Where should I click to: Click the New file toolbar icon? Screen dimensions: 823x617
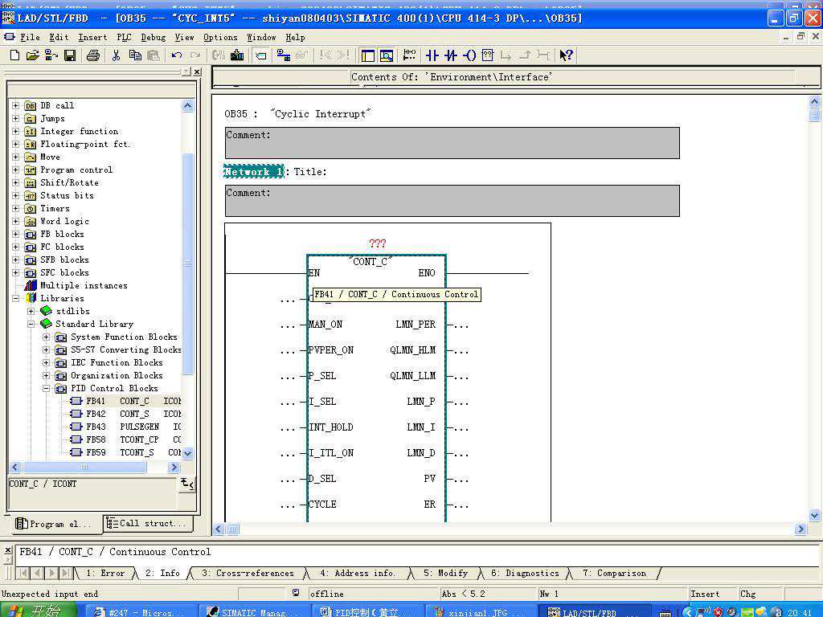pyautogui.click(x=14, y=55)
